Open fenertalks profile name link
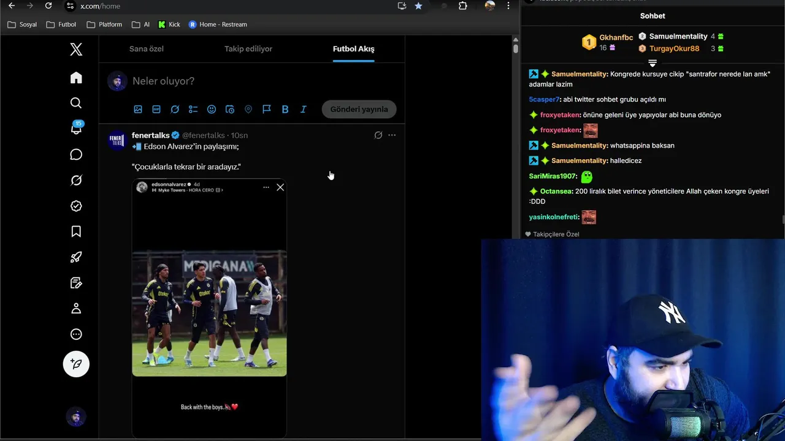The height and width of the screenshot is (441, 785). click(151, 135)
